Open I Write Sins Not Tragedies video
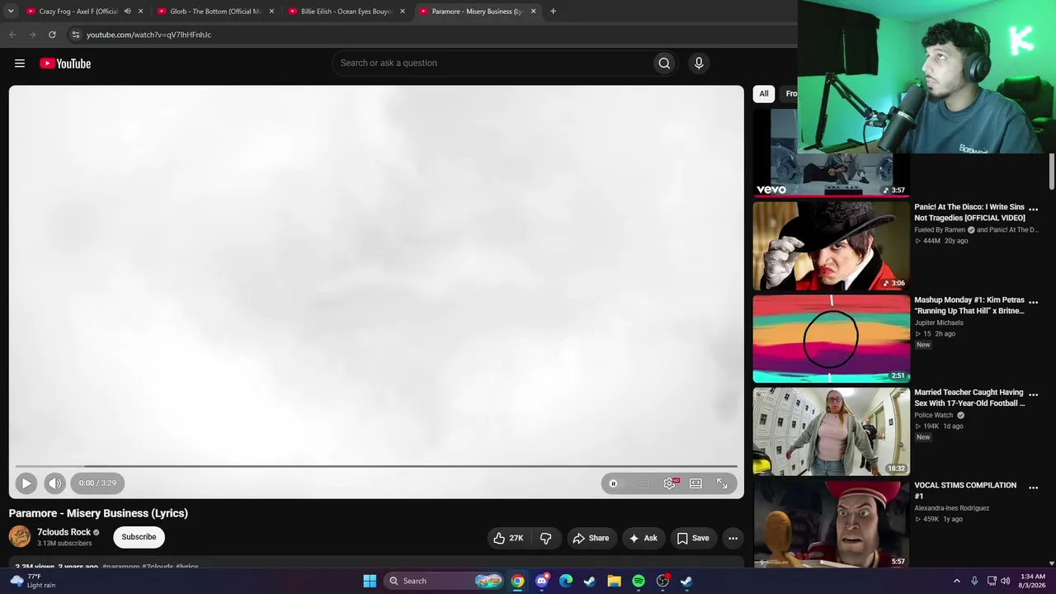This screenshot has width=1056, height=594. [969, 212]
